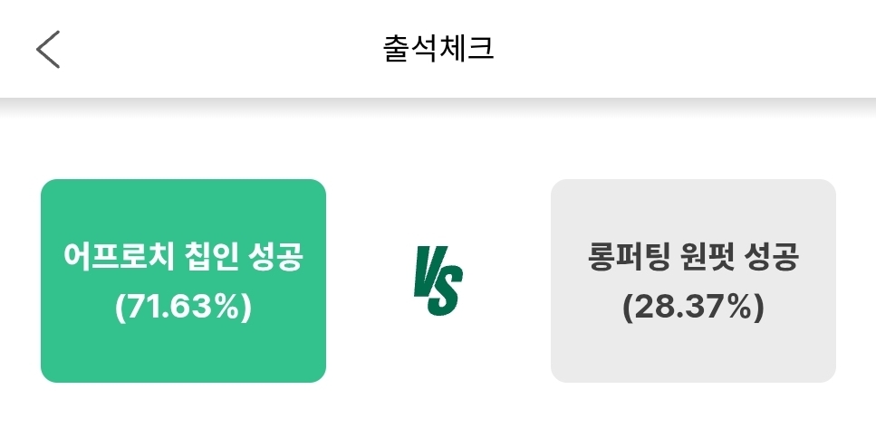Click the 71.63% vote percentage
876x437 pixels.
pyautogui.click(x=183, y=308)
